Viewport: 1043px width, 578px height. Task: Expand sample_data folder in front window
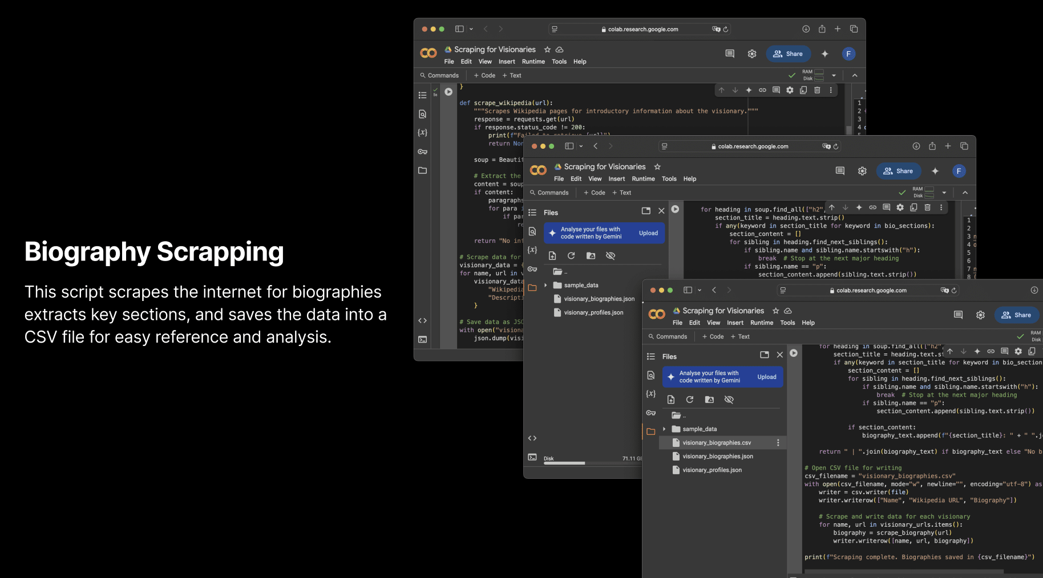click(x=664, y=429)
